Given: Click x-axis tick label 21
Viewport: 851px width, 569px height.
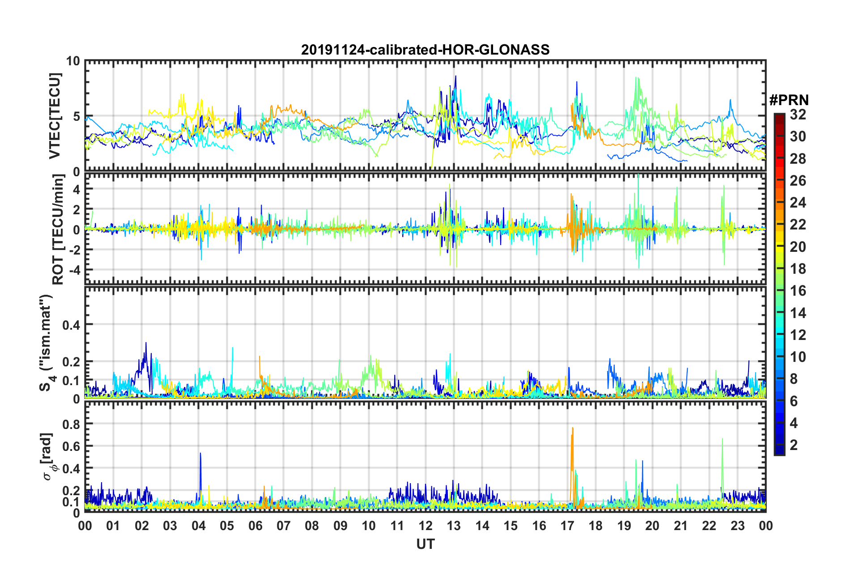Looking at the screenshot, I should tap(681, 526).
